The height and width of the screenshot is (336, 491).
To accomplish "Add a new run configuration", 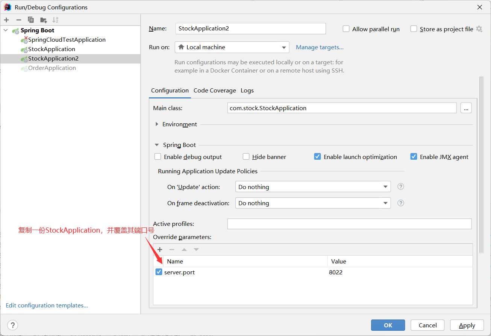I will coord(6,20).
